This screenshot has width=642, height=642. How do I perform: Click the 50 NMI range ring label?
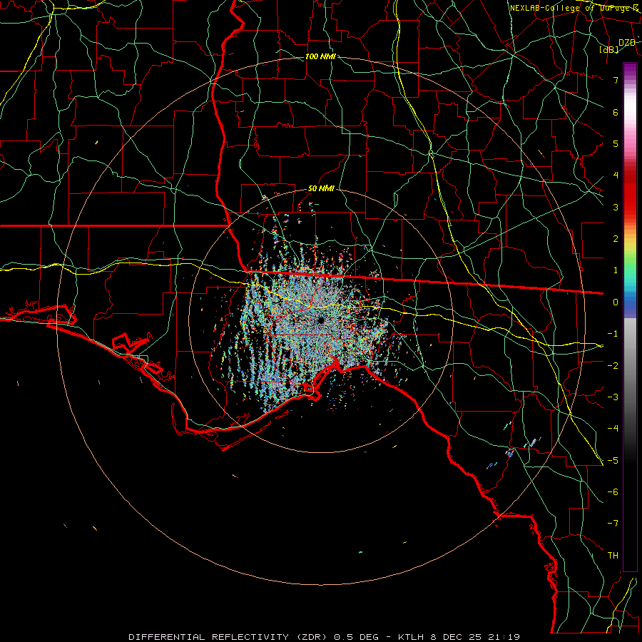pos(321,189)
